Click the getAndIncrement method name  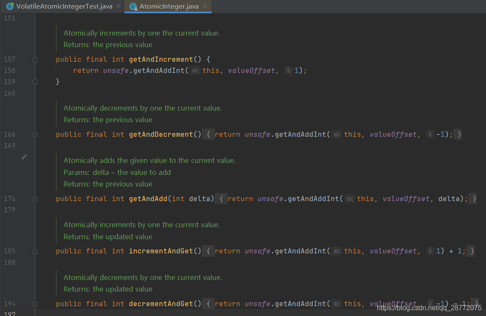(x=161, y=59)
